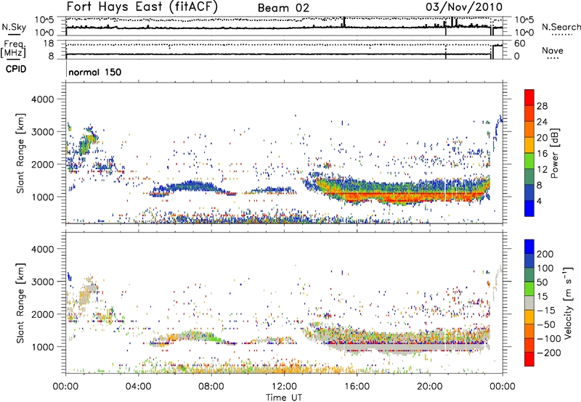Click the 'Beam 02' label

coord(283,8)
